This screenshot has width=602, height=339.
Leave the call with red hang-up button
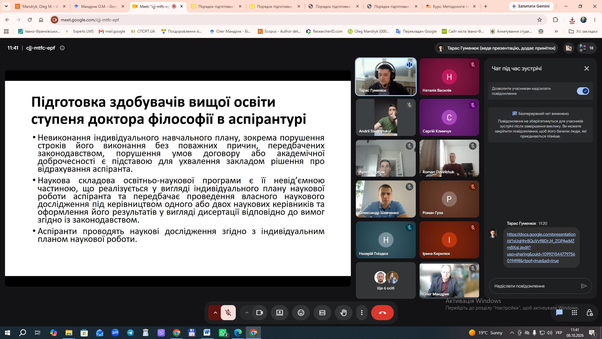pos(383,313)
